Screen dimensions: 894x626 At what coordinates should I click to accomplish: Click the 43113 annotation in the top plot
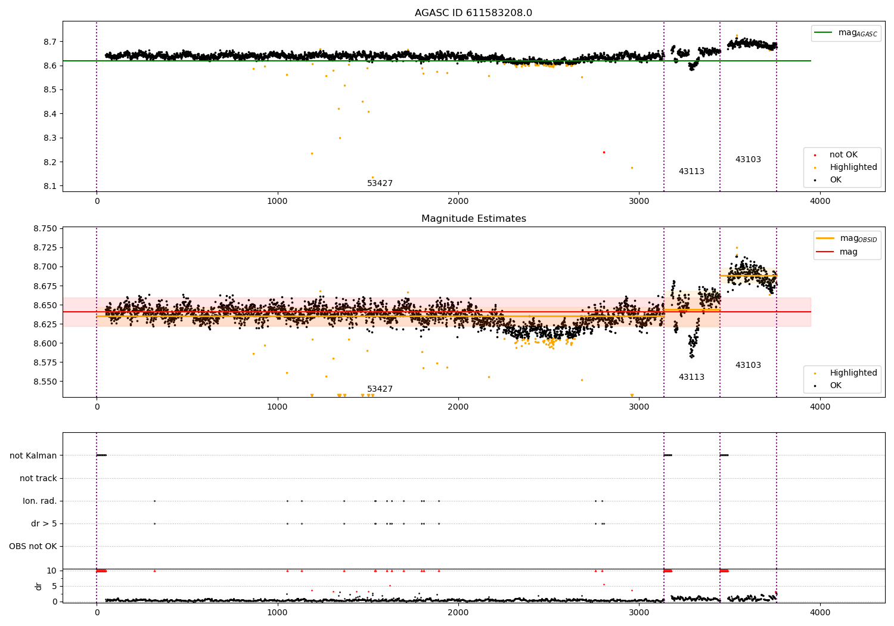click(x=691, y=172)
